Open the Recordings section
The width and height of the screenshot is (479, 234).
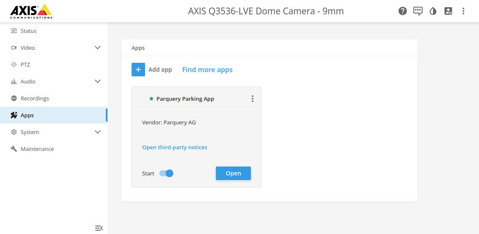[x=35, y=98]
